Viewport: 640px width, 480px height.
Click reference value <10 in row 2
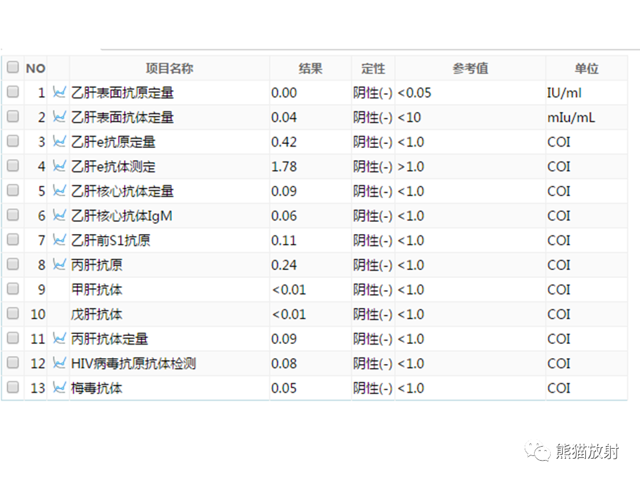click(409, 117)
